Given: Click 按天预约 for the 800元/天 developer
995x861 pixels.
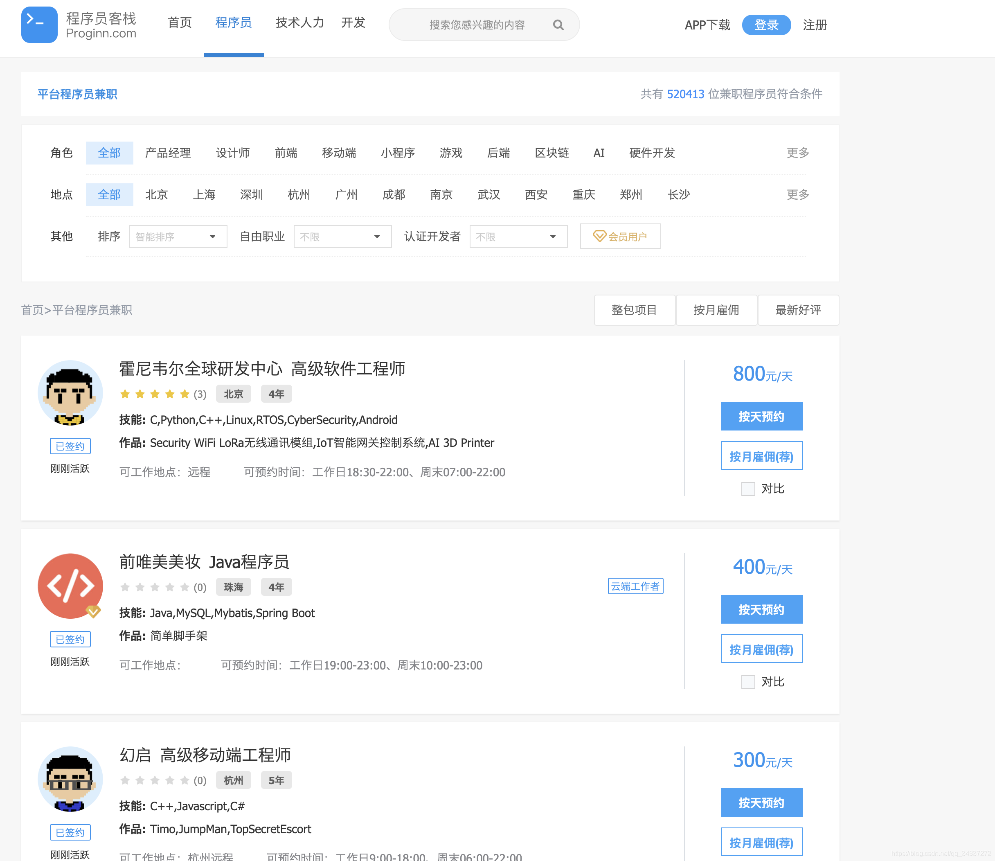Looking at the screenshot, I should pos(761,416).
